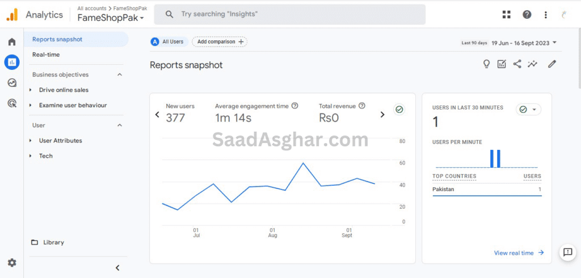Click the Google Analytics logo
The width and height of the screenshot is (581, 278).
(12, 14)
